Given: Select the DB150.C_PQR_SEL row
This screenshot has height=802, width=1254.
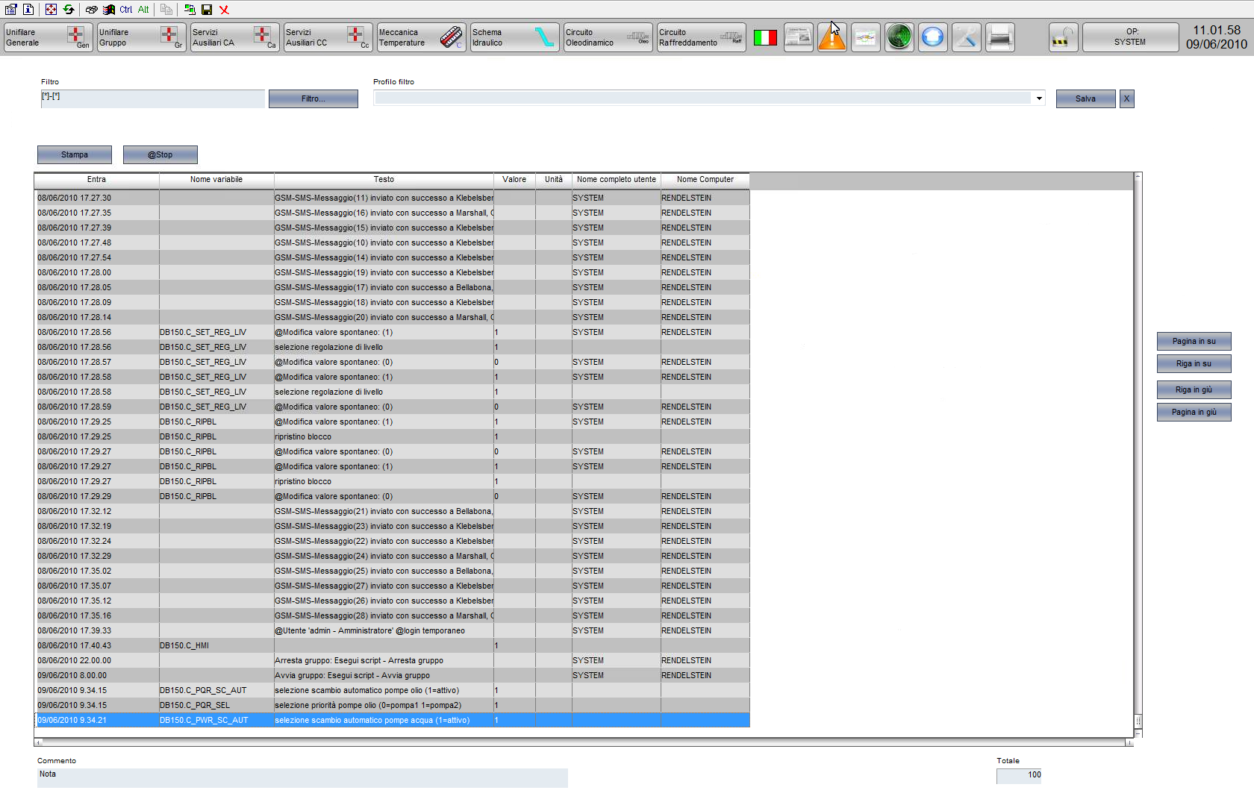Looking at the screenshot, I should pyautogui.click(x=393, y=705).
